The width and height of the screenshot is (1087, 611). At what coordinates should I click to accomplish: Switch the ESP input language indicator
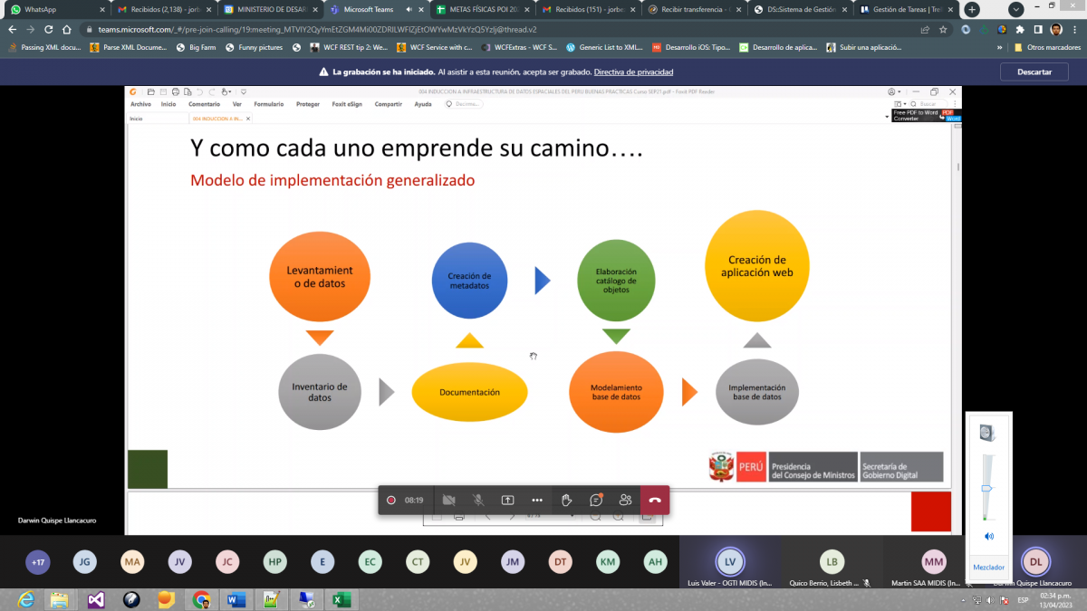click(1023, 600)
